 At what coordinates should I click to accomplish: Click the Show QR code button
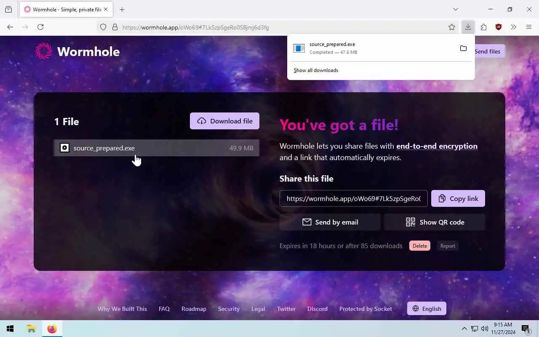[435, 222]
